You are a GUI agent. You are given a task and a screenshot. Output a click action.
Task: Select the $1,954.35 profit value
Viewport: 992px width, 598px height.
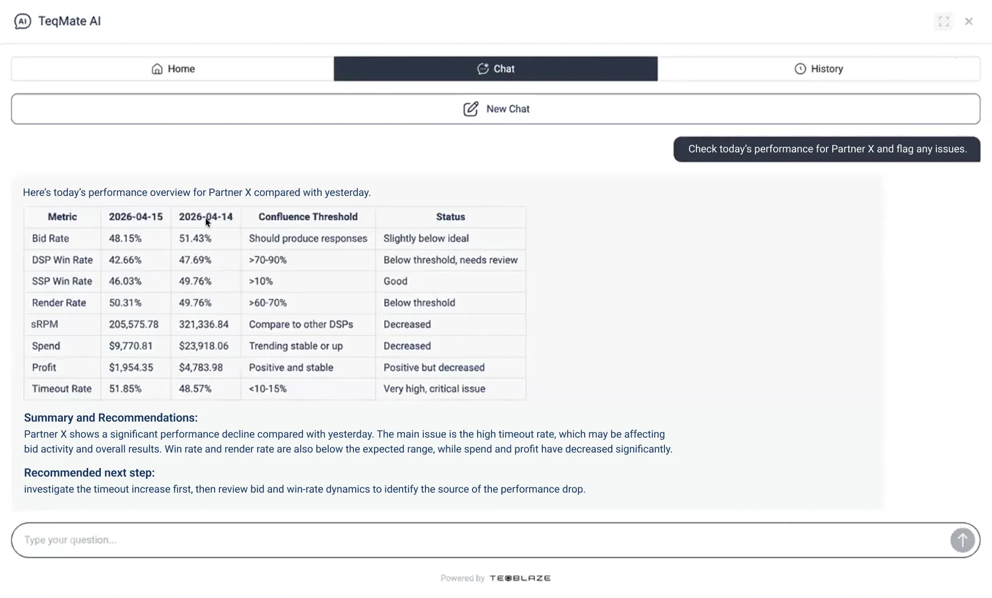[131, 367]
